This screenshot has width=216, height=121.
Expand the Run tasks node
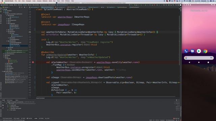pyautogui.click(x=8, y=110)
